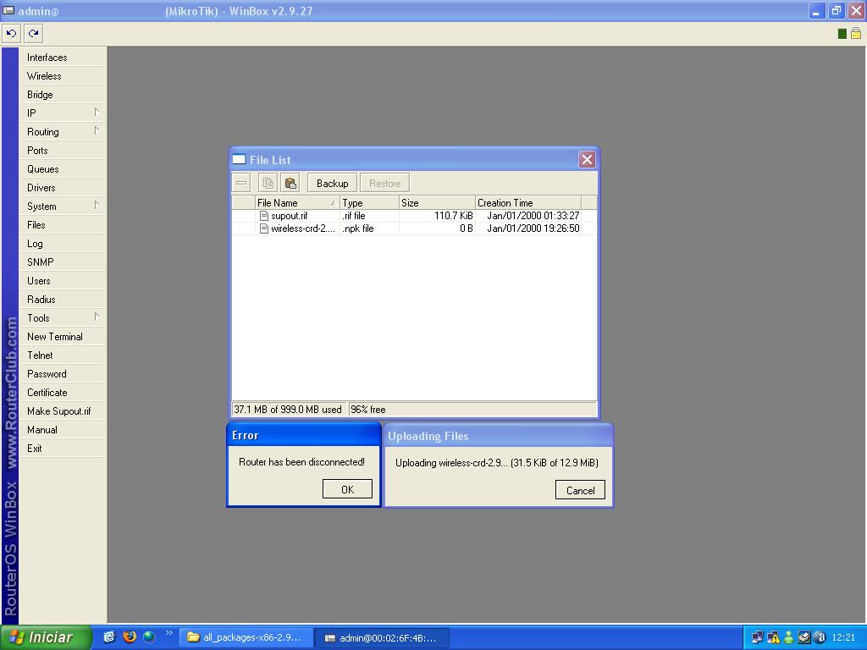Open the Files menu item

click(x=63, y=225)
